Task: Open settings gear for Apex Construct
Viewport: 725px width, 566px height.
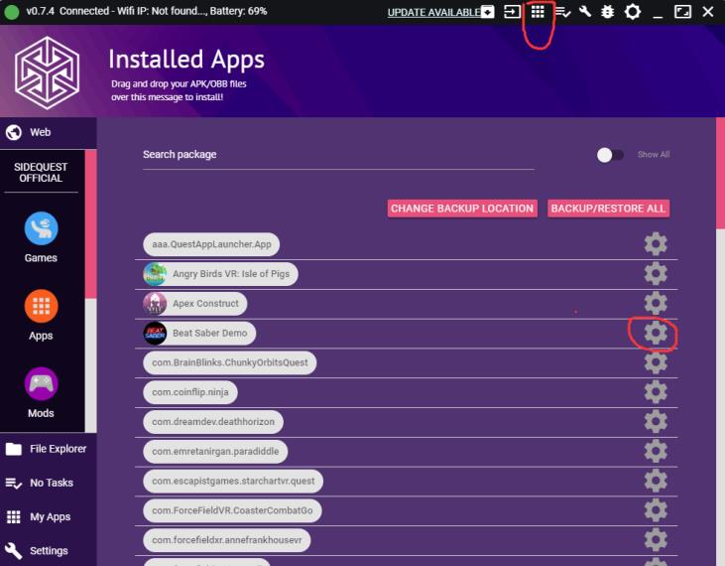Action: point(656,303)
